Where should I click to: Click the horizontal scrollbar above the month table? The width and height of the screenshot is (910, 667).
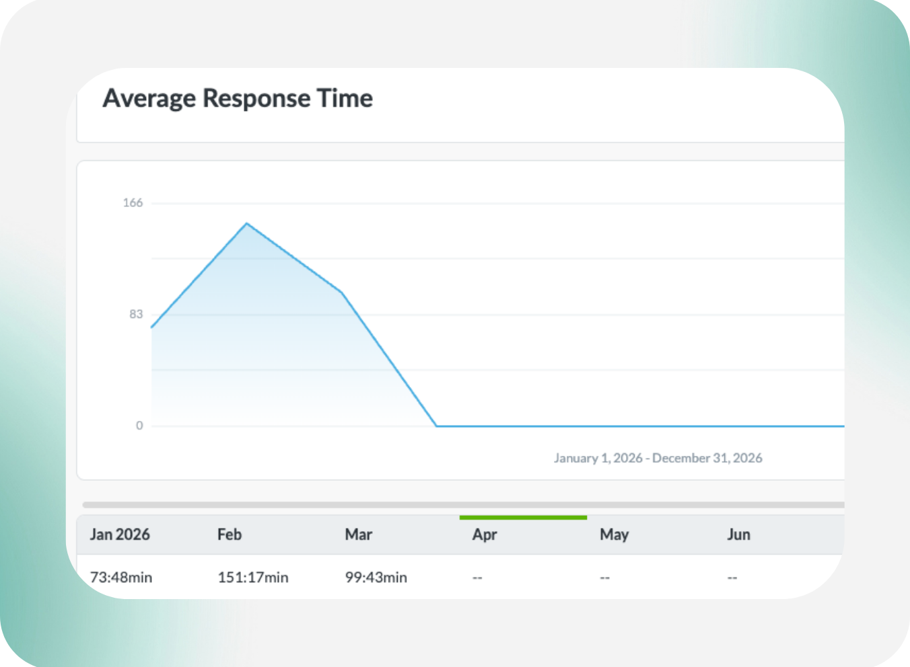(463, 505)
